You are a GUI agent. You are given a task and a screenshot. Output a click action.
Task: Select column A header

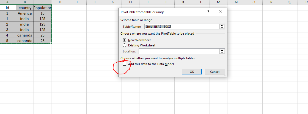[7, 2]
